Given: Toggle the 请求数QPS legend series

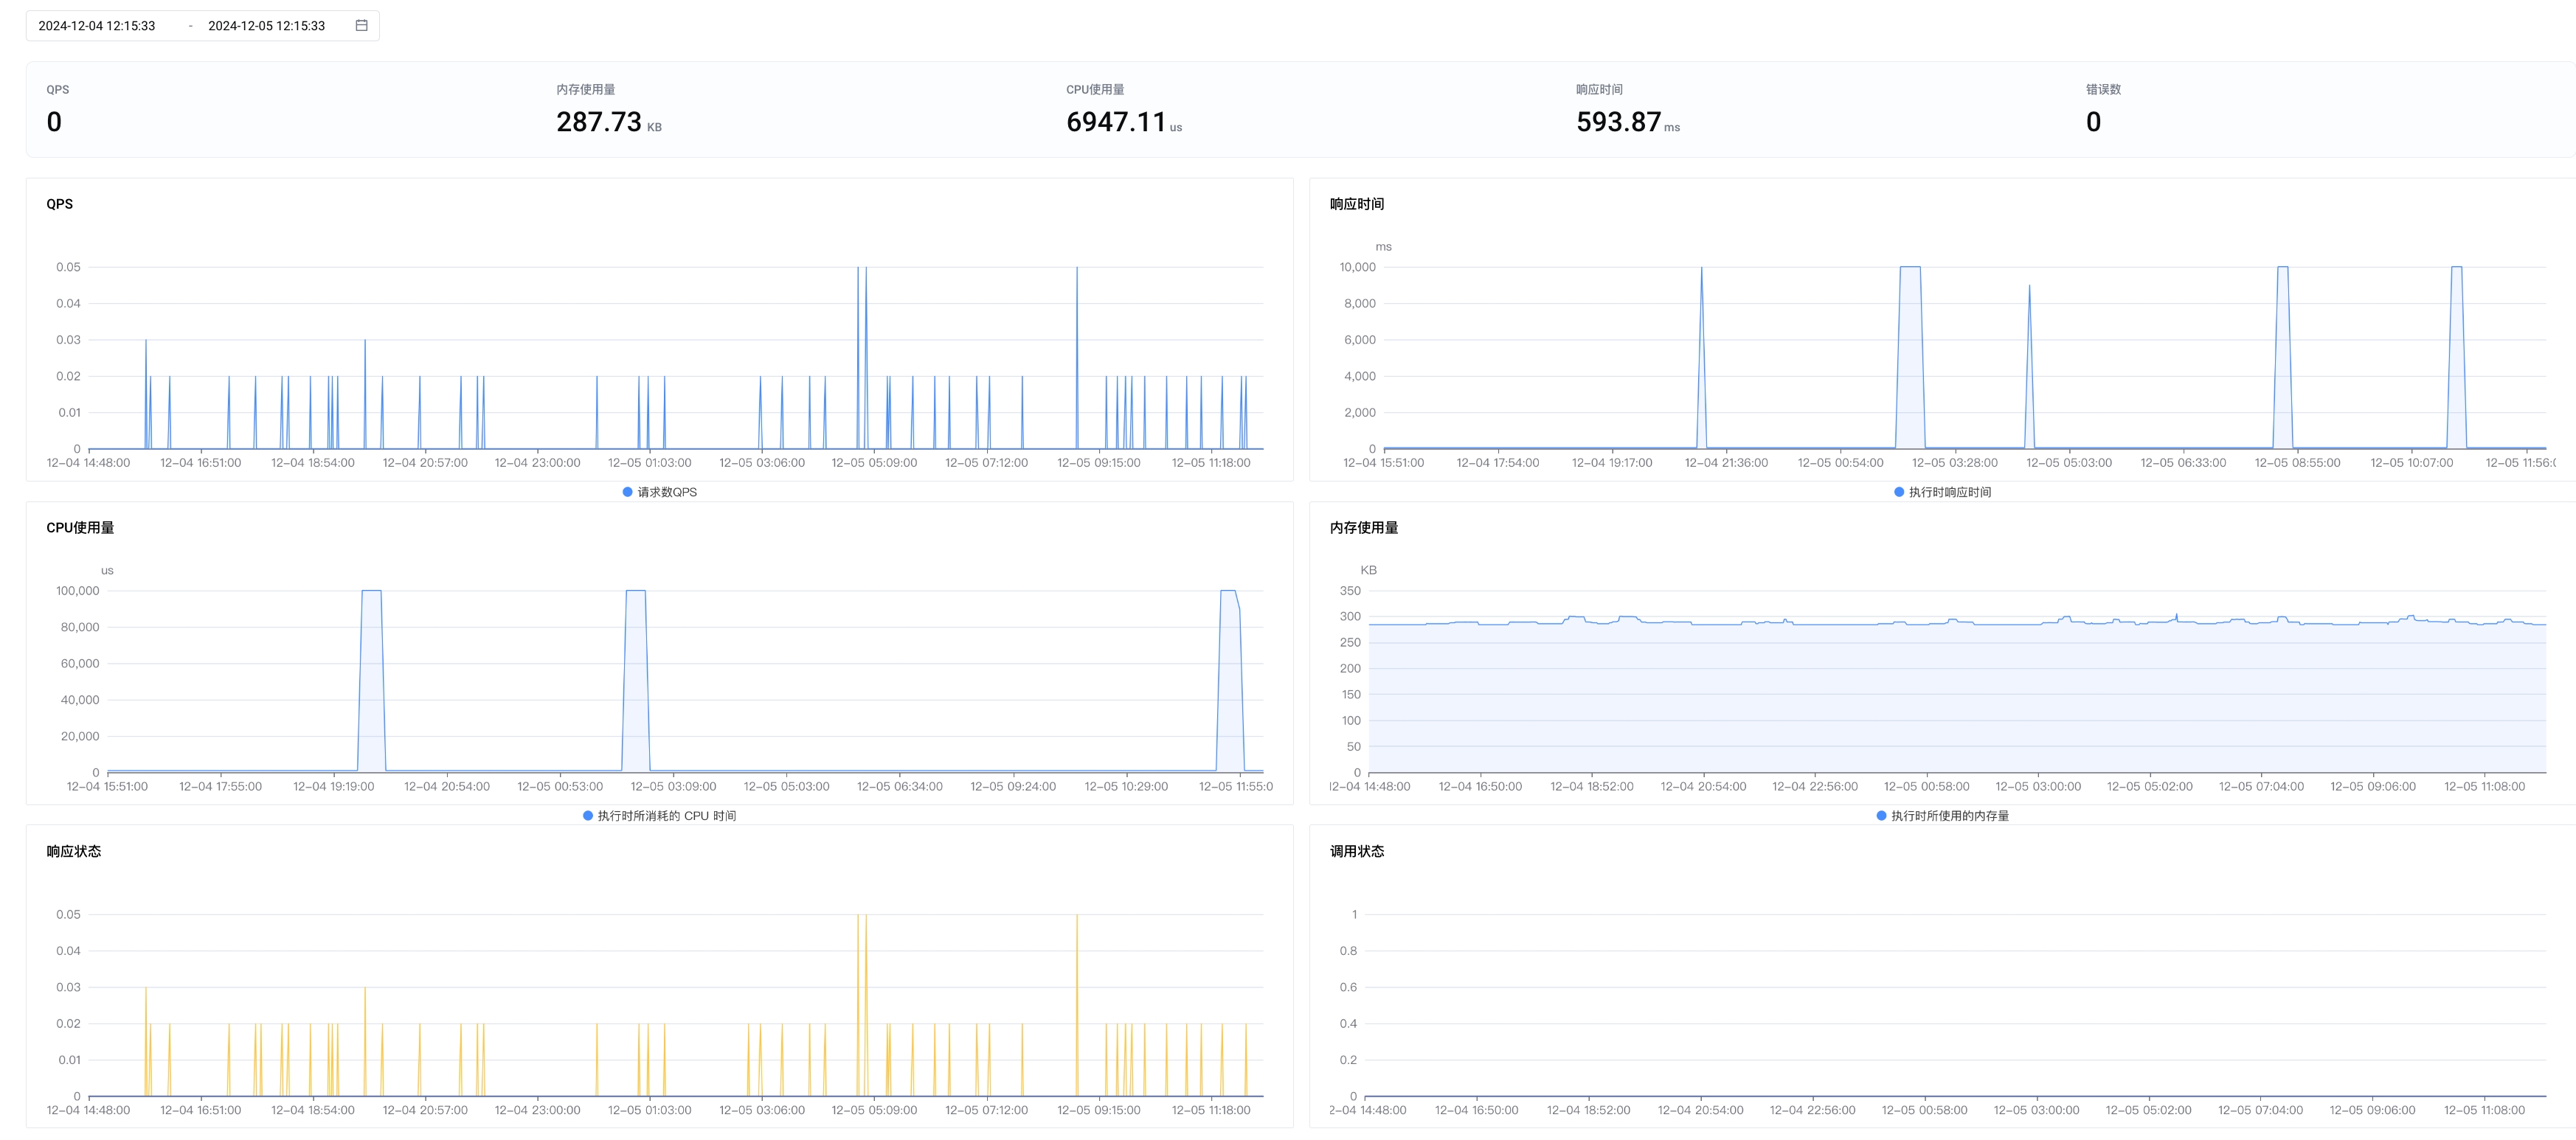Looking at the screenshot, I should pyautogui.click(x=659, y=492).
